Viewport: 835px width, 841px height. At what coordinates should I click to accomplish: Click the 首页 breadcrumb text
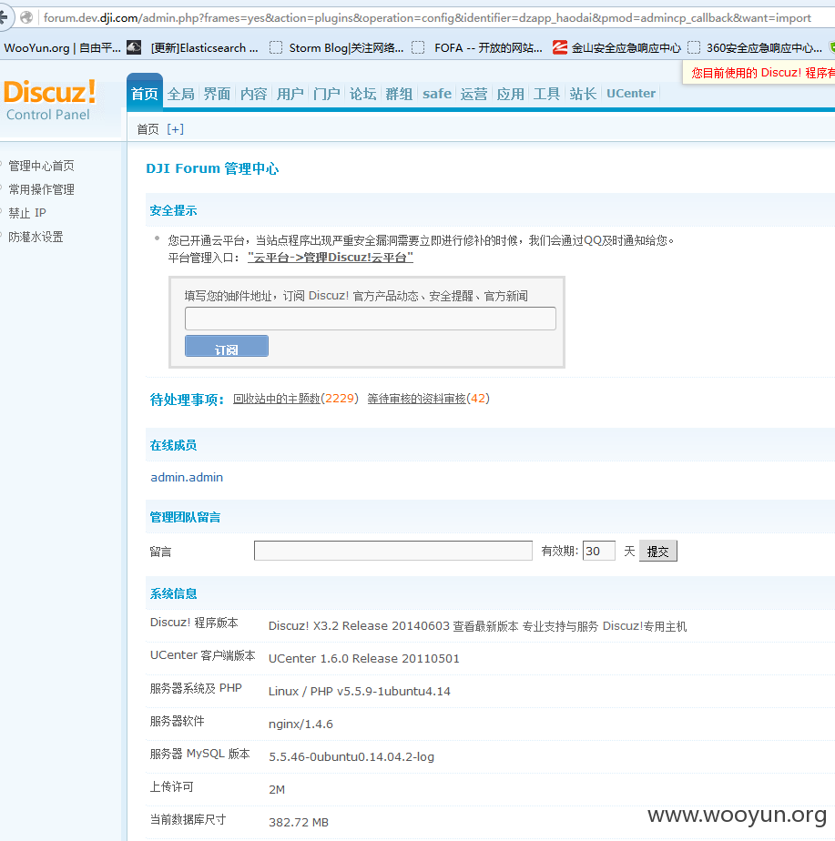click(x=148, y=129)
